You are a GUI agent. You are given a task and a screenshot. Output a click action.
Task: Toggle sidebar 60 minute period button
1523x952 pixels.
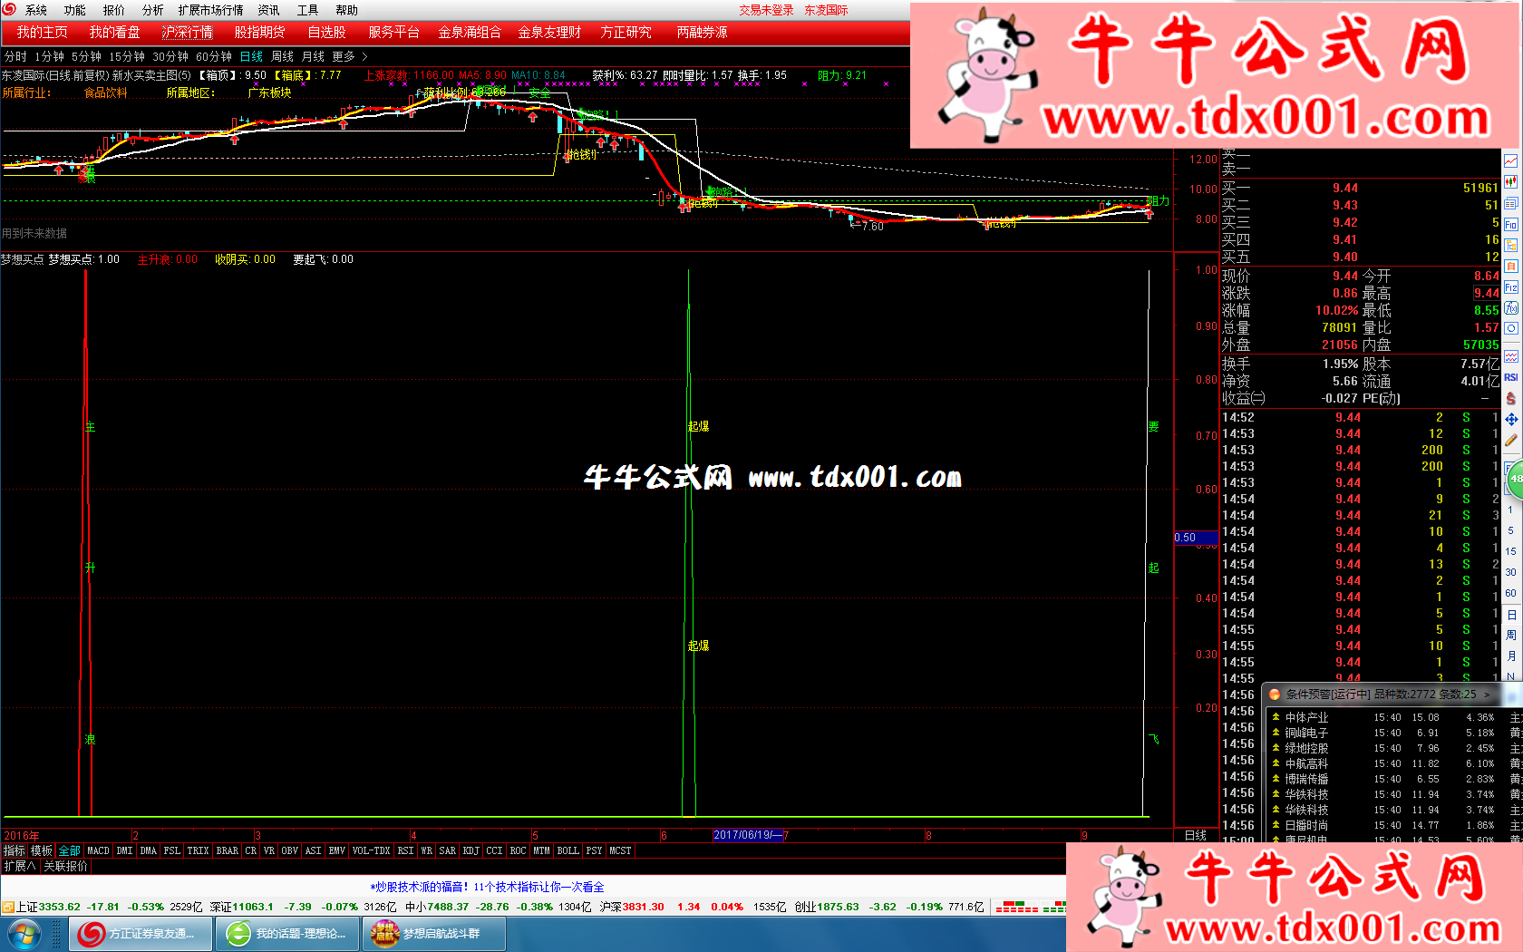click(x=1511, y=593)
